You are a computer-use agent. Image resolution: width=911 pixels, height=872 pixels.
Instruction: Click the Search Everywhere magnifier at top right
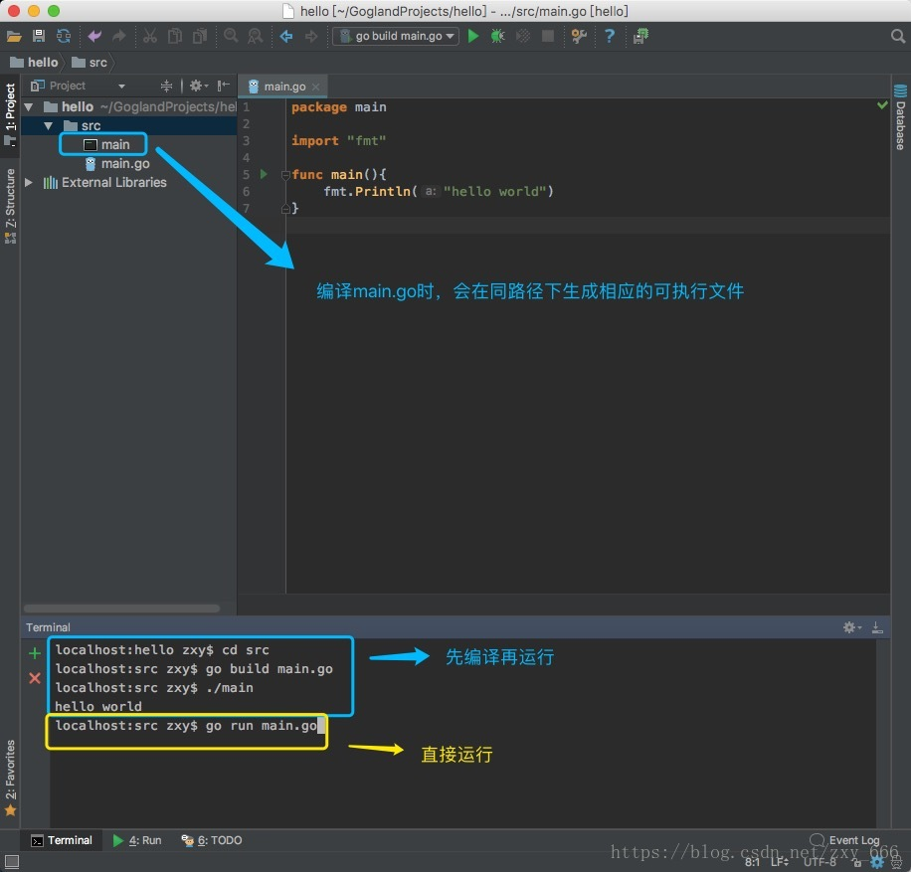coord(898,36)
